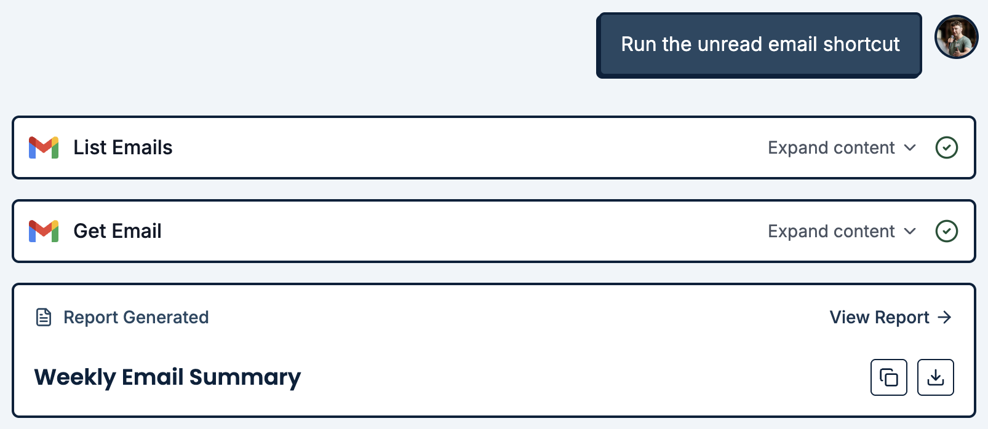988x429 pixels.
Task: Click the Gmail icon beside Get Email
Action: point(44,231)
